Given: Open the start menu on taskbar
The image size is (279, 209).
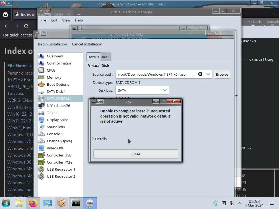Looking at the screenshot, I should click(6, 203).
